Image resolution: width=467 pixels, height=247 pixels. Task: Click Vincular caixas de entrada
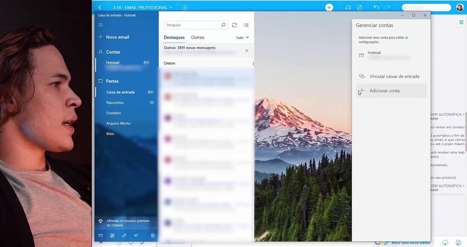(x=391, y=77)
